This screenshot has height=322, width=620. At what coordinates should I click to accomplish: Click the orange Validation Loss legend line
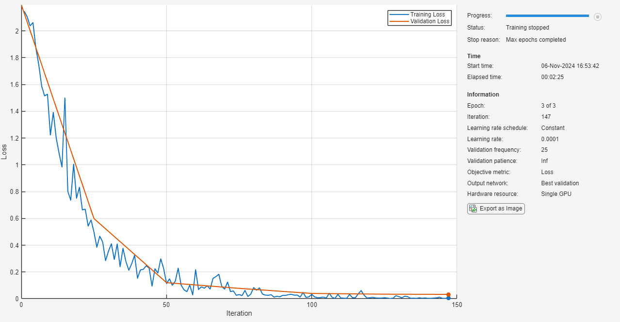tap(399, 21)
